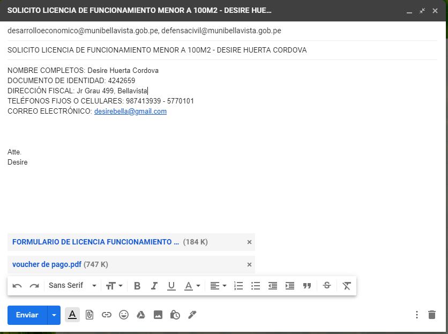The image size is (448, 334).
Task: Click the compose window title bar text
Action: [139, 11]
